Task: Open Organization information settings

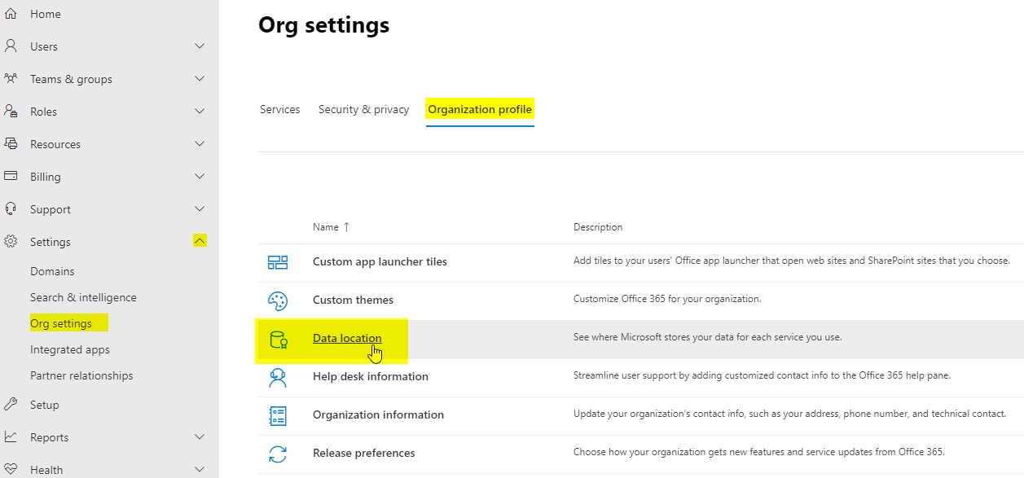Action: point(378,415)
